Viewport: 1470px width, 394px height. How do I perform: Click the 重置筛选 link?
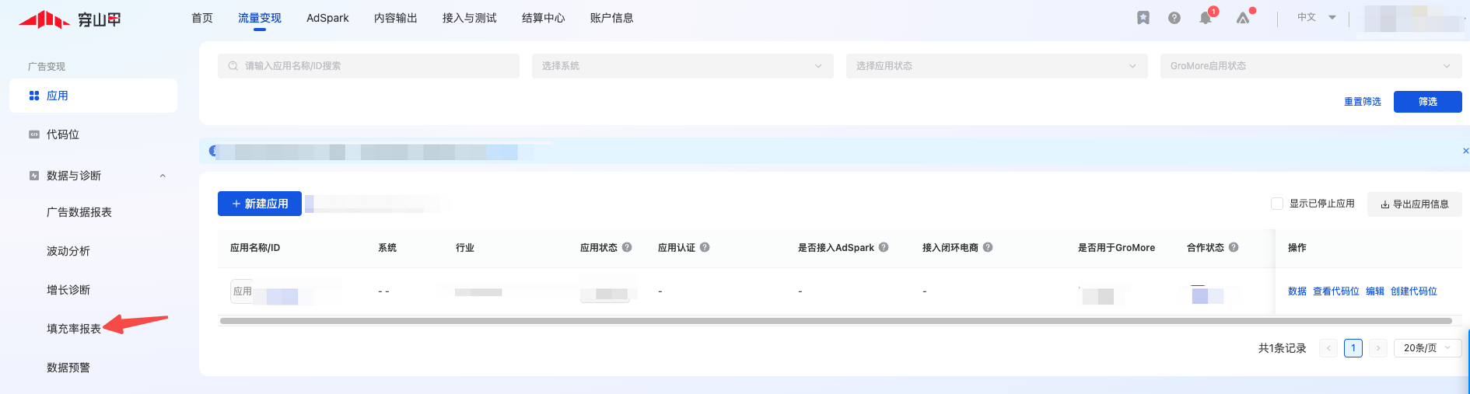click(1362, 102)
